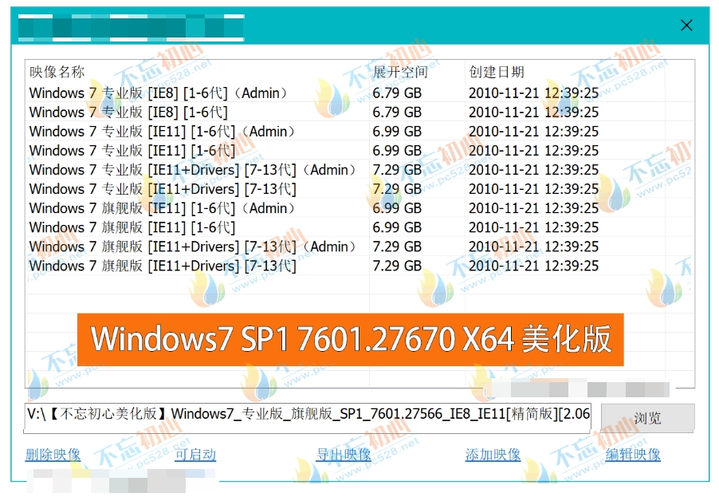This screenshot has height=501, width=719.
Task: Click the image file path field
Action: click(308, 417)
